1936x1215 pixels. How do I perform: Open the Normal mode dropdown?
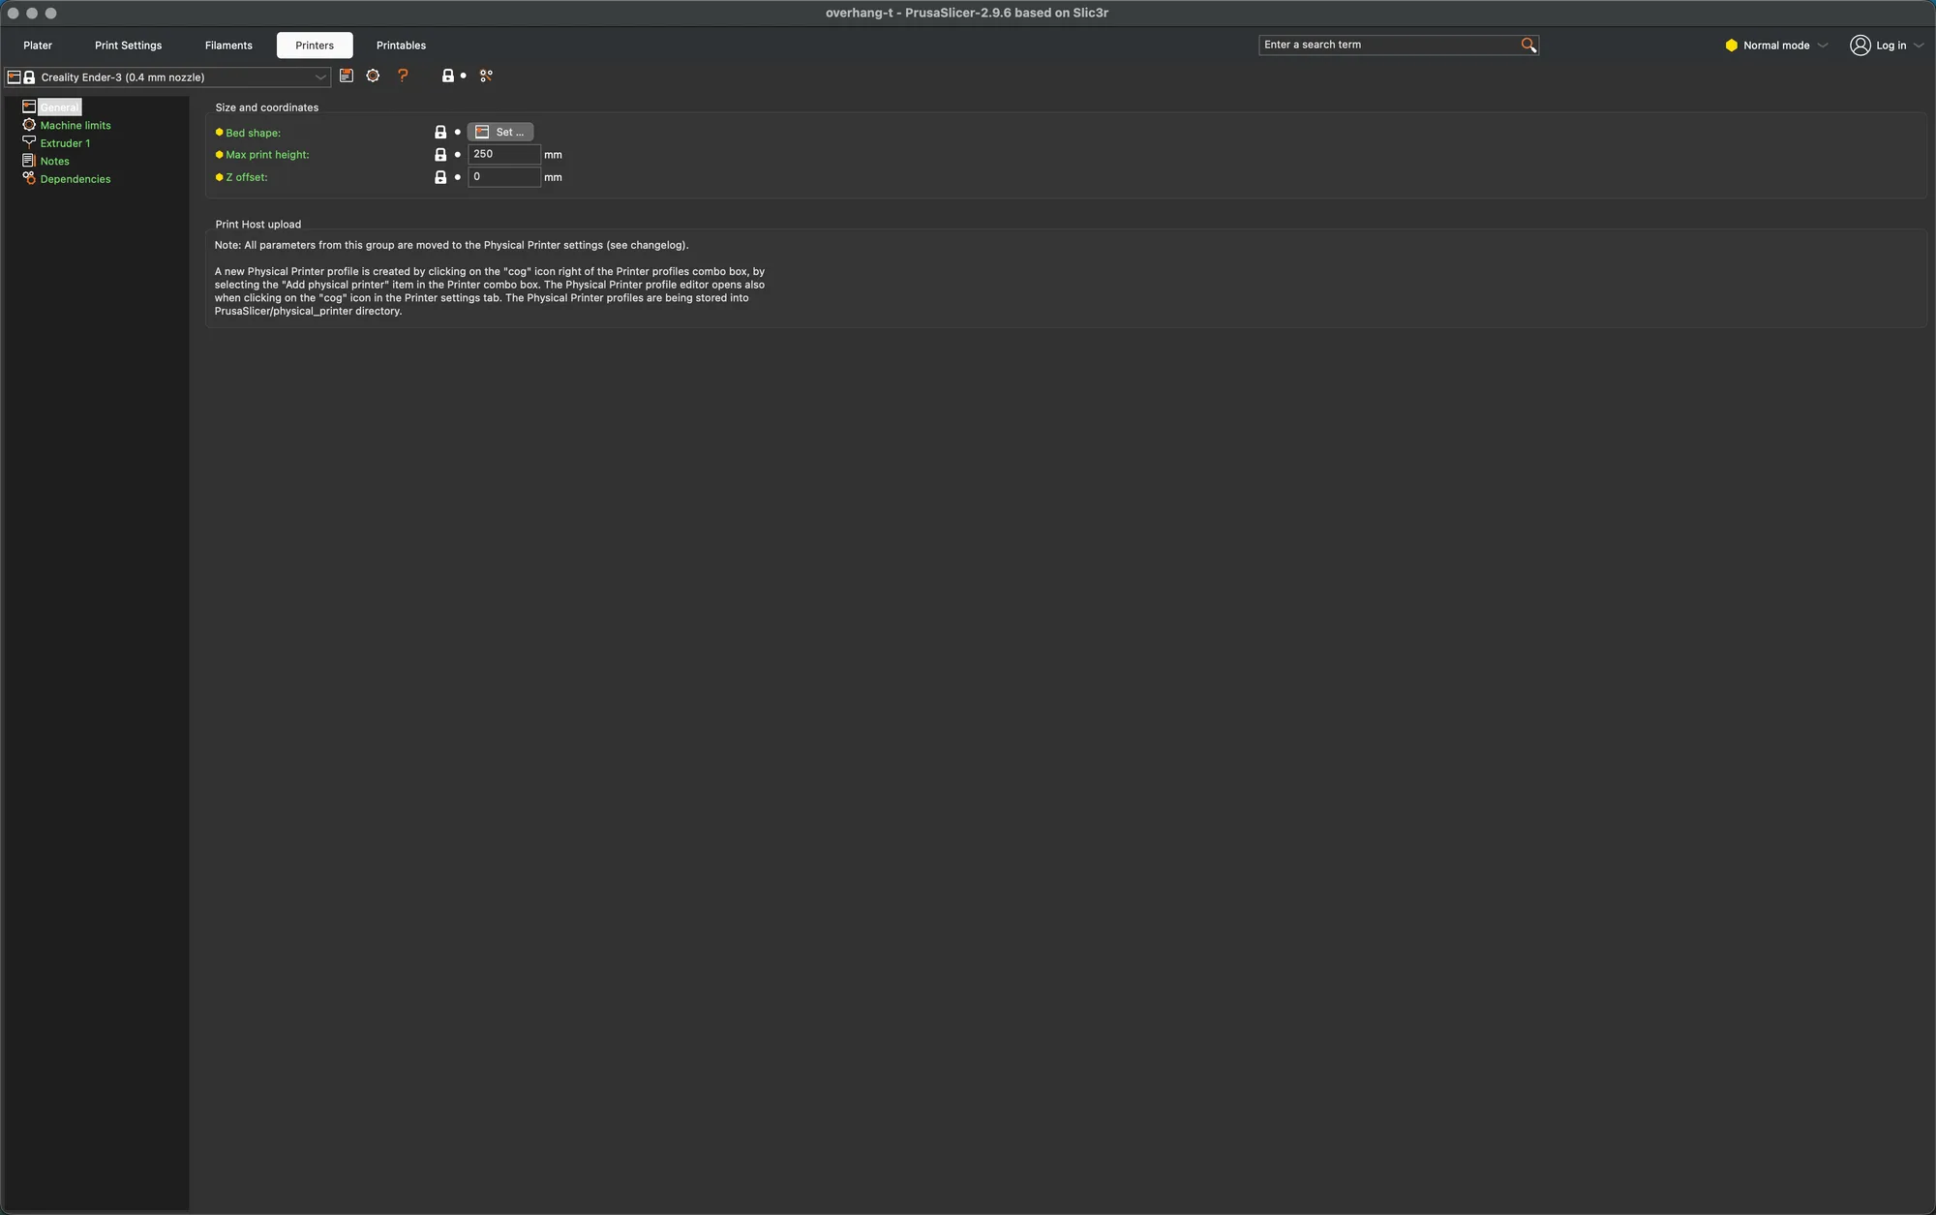(x=1776, y=45)
